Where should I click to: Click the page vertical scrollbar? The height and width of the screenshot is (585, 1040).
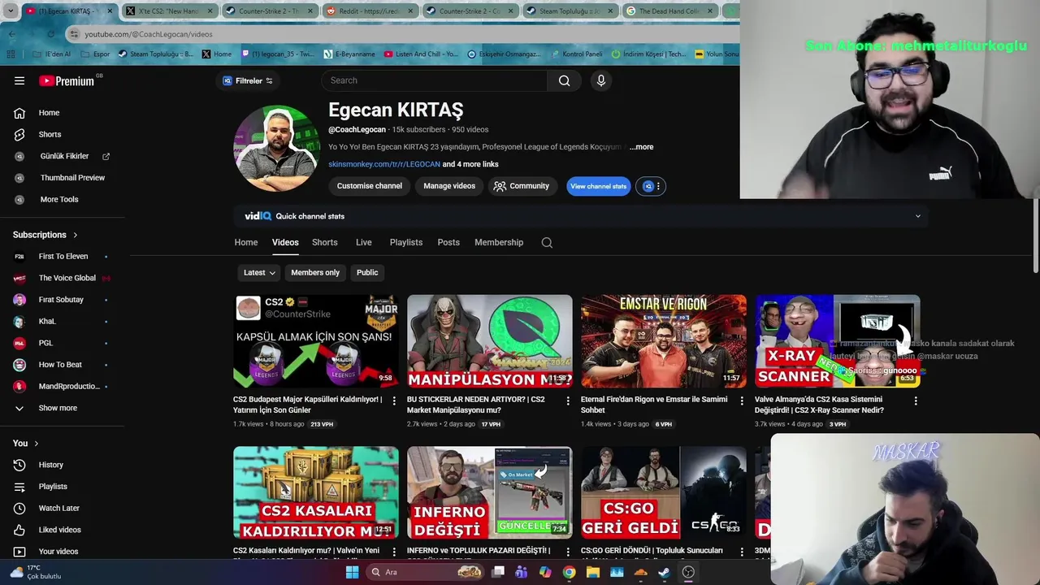point(1035,236)
